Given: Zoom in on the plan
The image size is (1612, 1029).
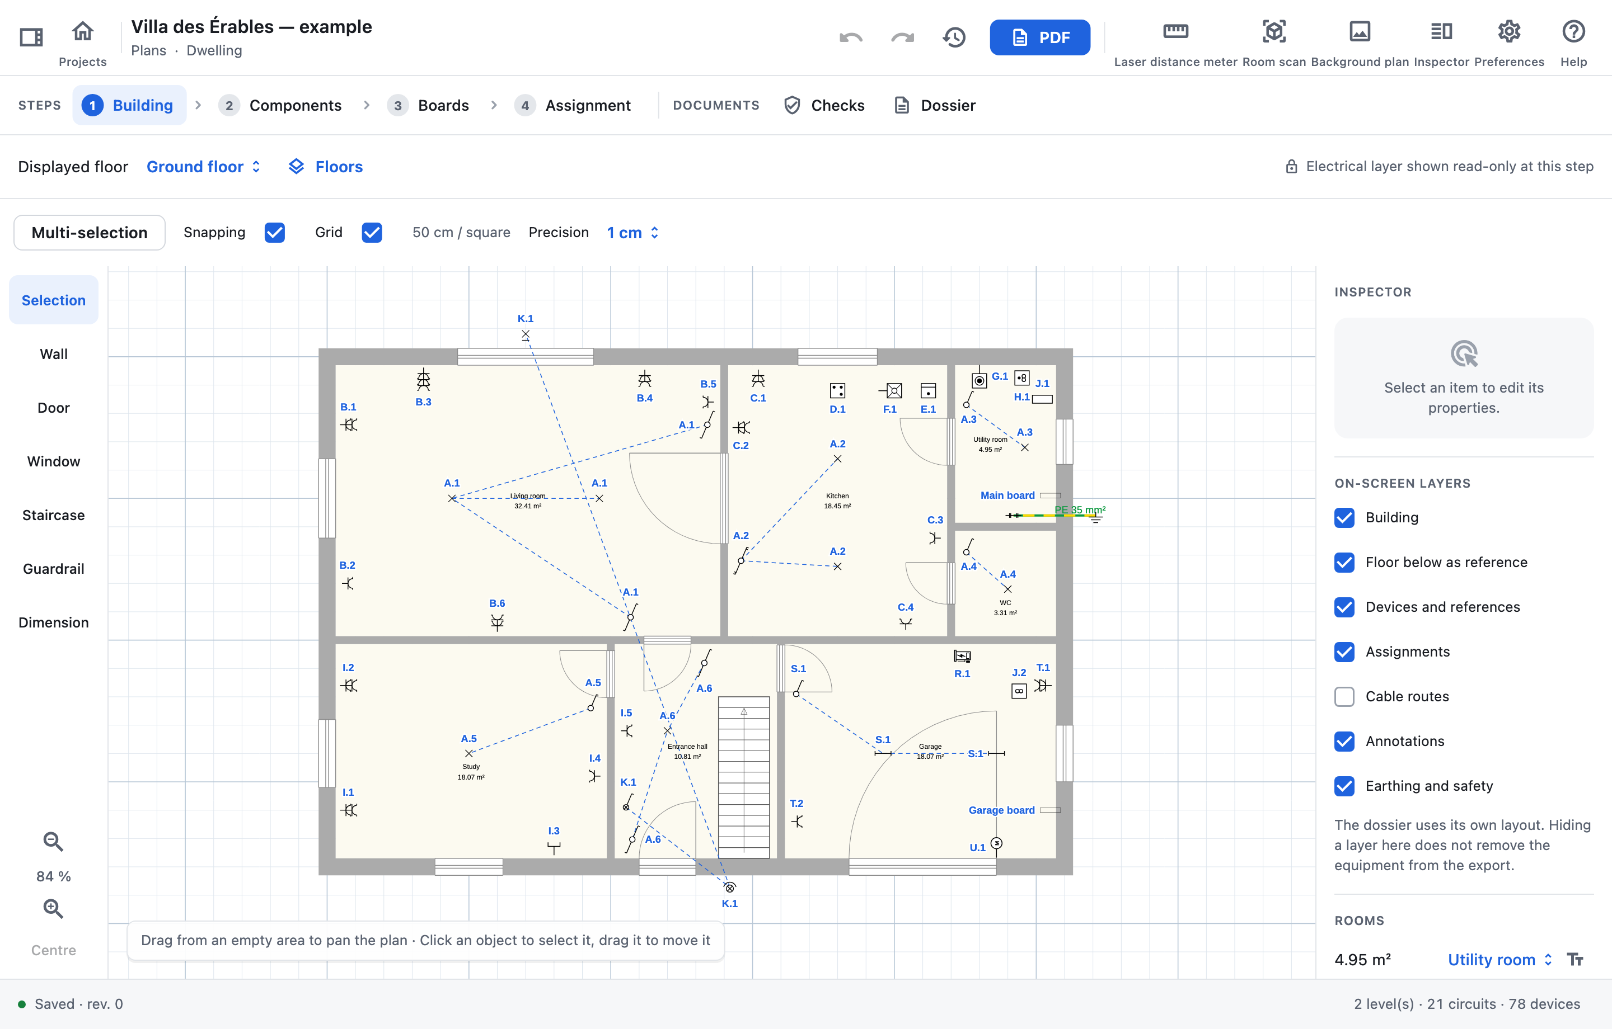Looking at the screenshot, I should 54,909.
